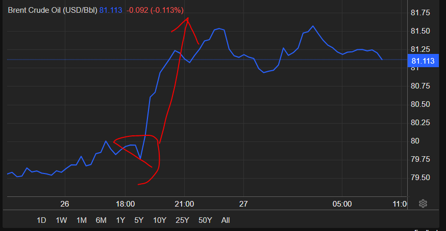Click the 81.75 price axis label
Viewport: 446px width, 231px height.
(x=420, y=13)
